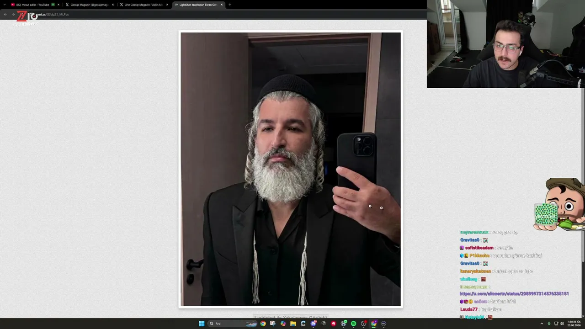Open the last taskbar app after Chrome

pos(383,324)
